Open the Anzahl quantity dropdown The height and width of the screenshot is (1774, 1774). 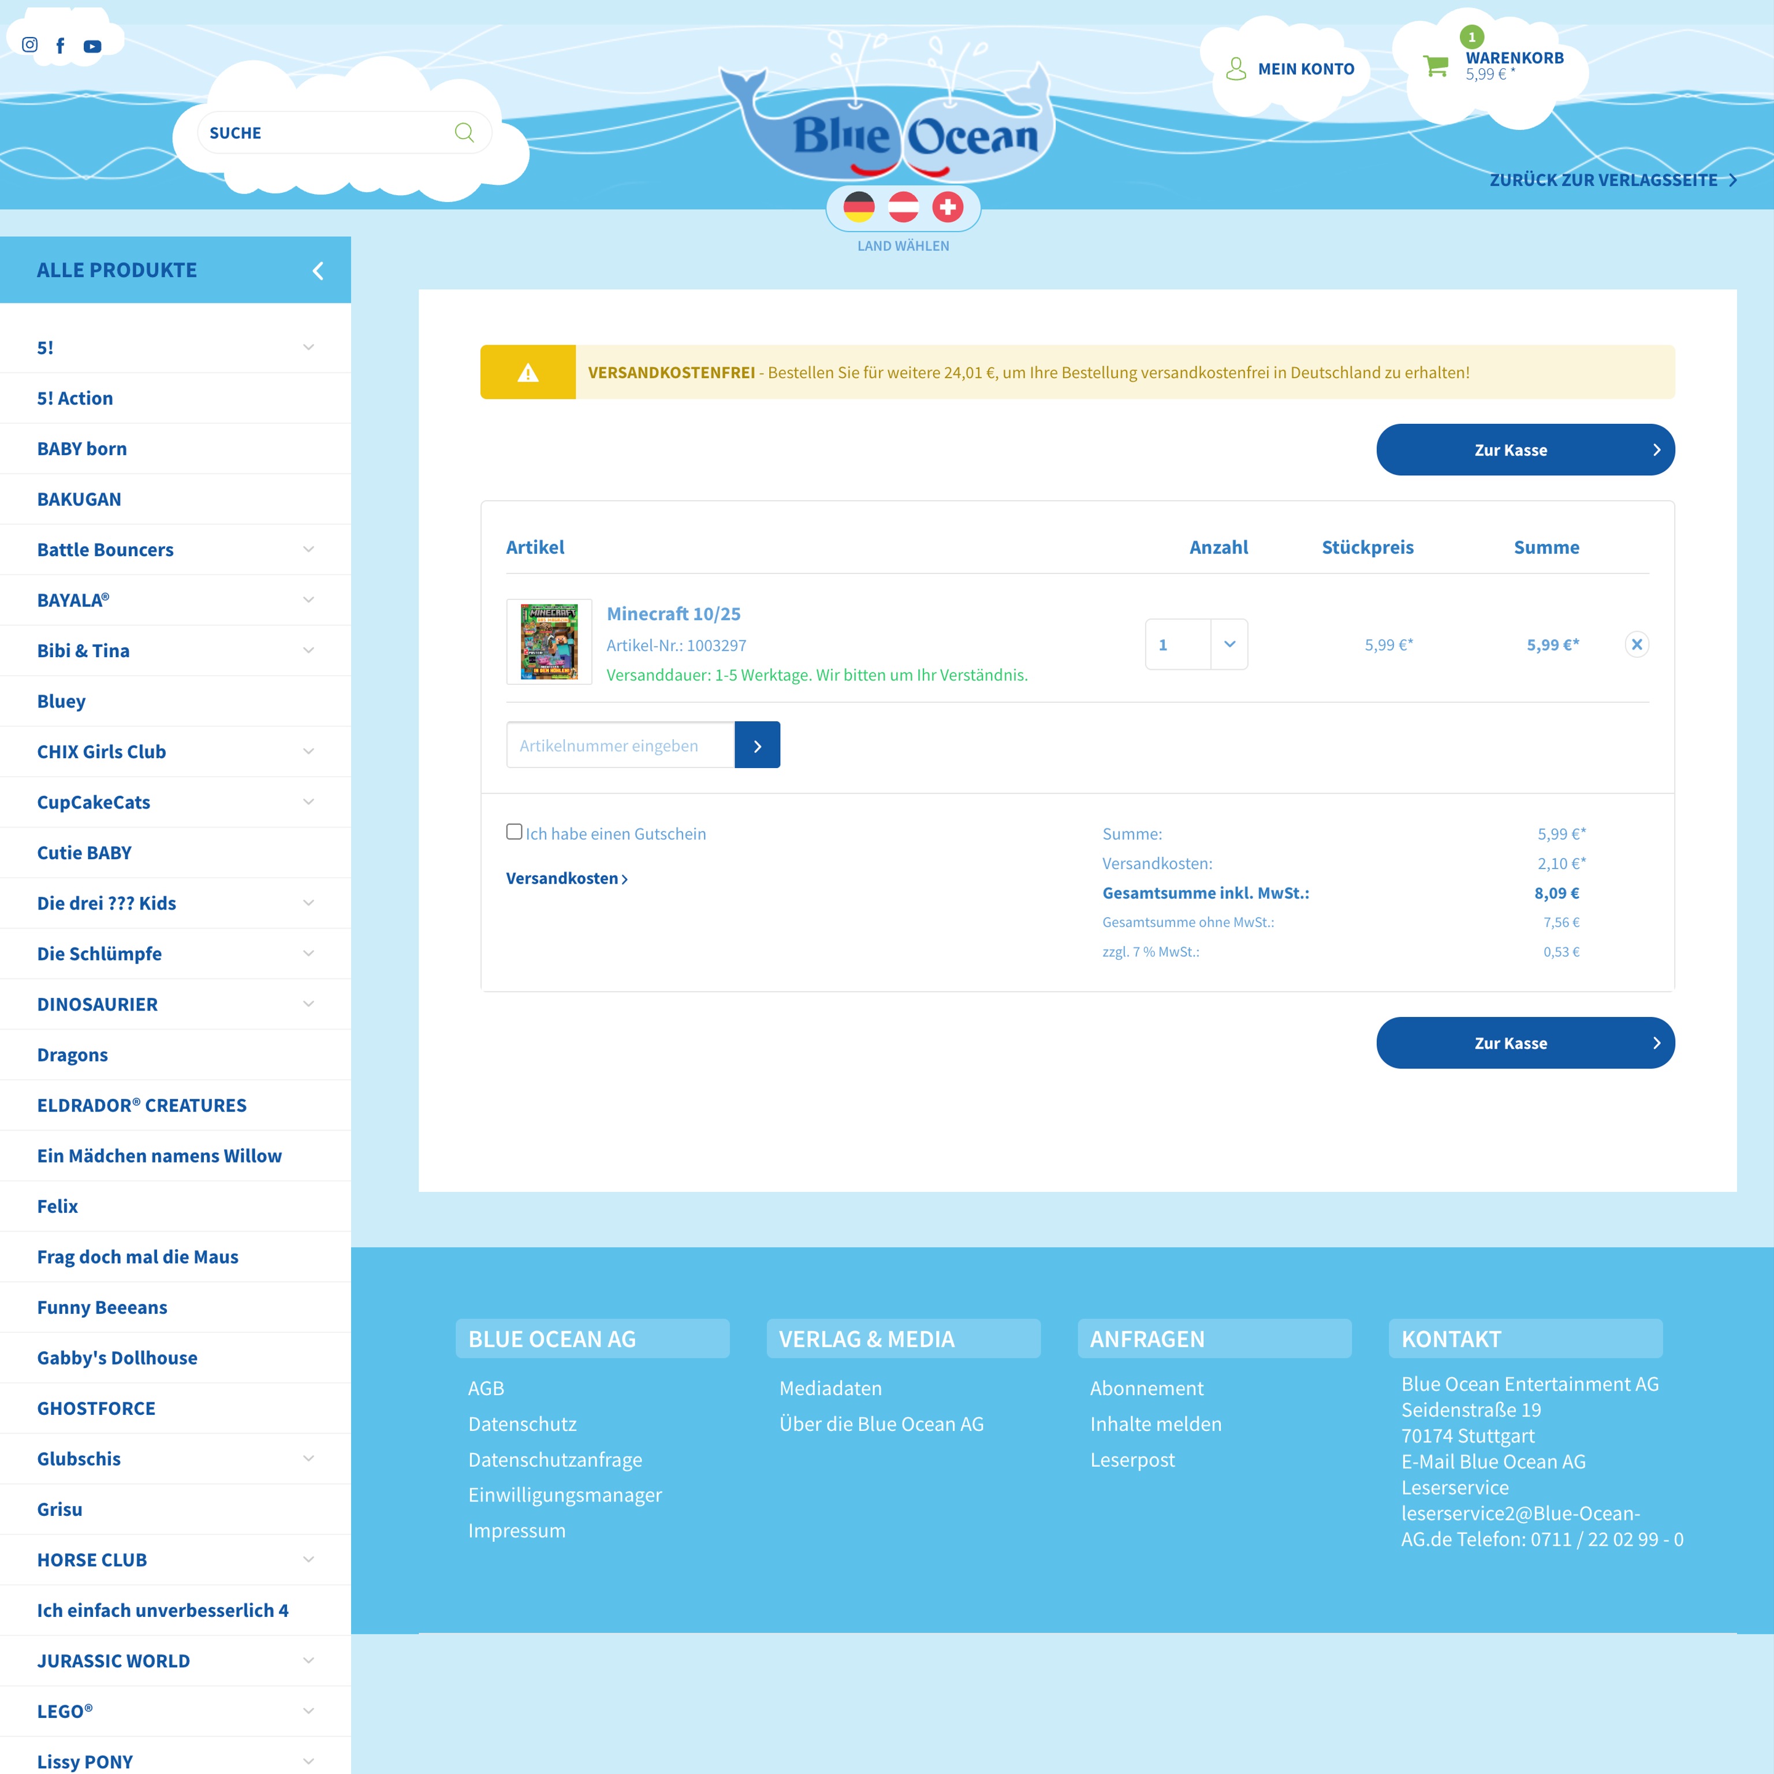pos(1229,644)
